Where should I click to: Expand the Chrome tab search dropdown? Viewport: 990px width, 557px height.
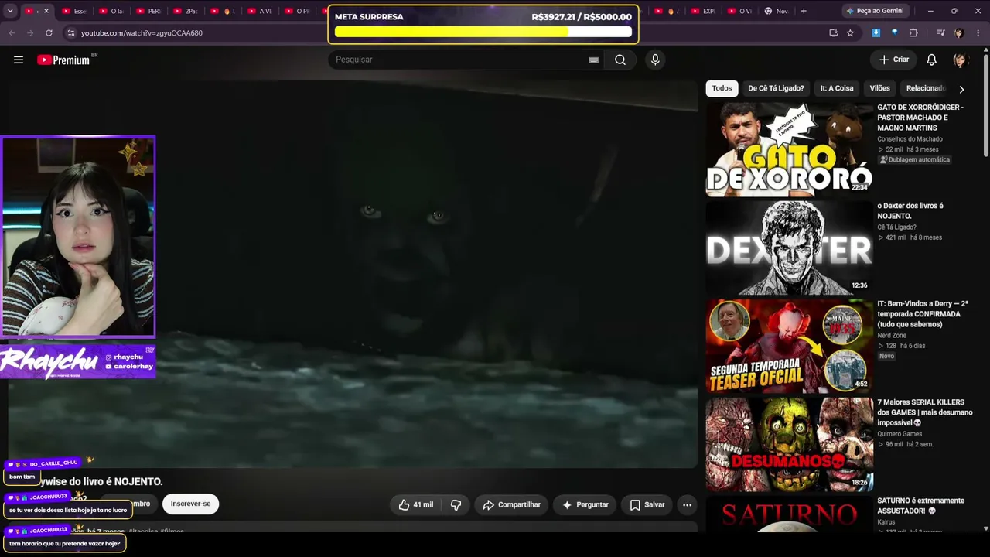coord(10,11)
